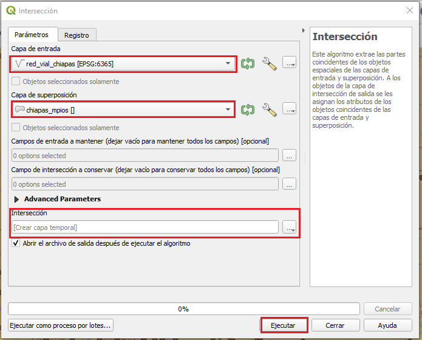Viewport: 422px width, 340px height.
Task: Open field selector for input fields to keep
Action: pyautogui.click(x=289, y=156)
